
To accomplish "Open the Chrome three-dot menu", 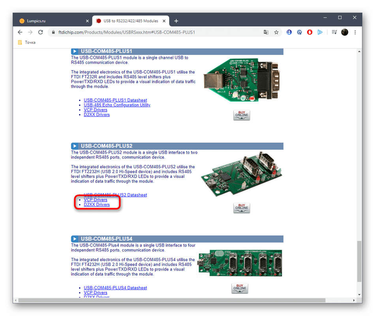I will (355, 32).
